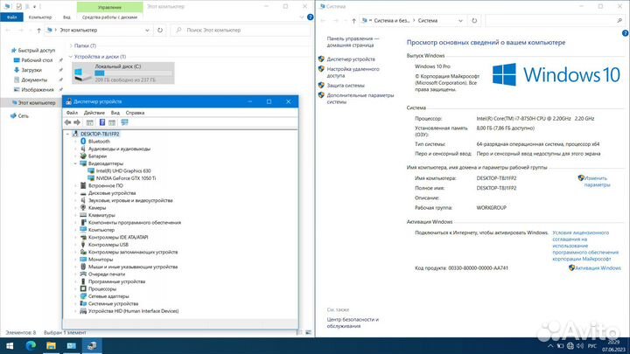Switch the РУС input language indicator
Screen dimensions: 630x354
coord(592,345)
